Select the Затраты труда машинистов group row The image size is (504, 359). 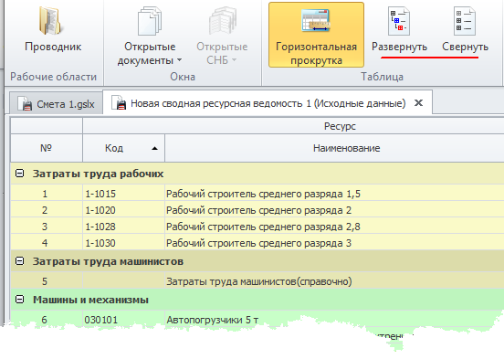257,261
